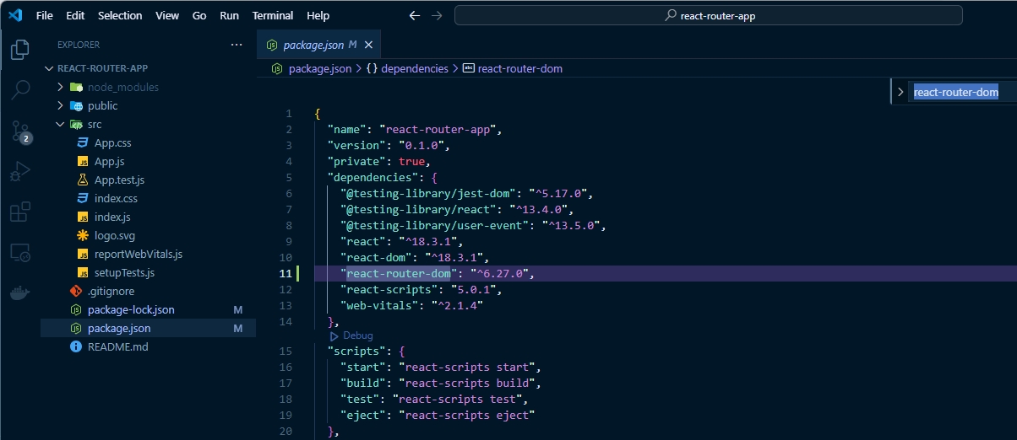Open the Run menu
Viewport: 1017px width, 440px height.
(229, 15)
